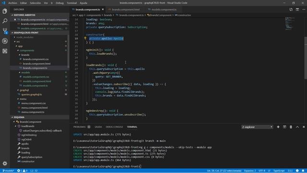This screenshot has height=173, width=307.
Task: Open the editor more actions menu
Action: [x=304, y=10]
